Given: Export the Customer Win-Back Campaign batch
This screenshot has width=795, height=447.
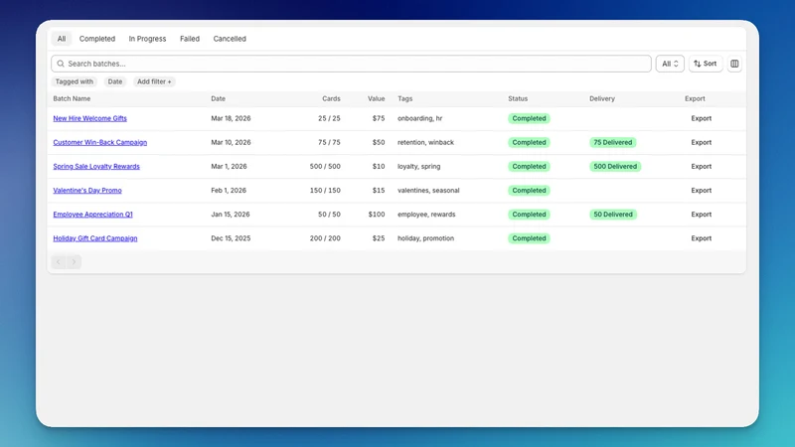Looking at the screenshot, I should pos(702,142).
